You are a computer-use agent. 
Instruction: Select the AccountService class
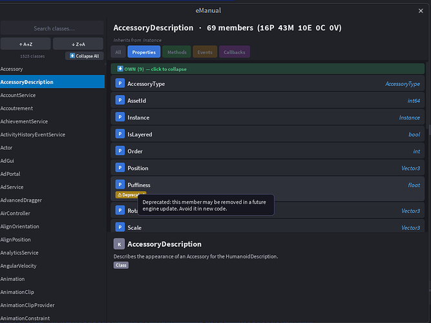(52, 95)
